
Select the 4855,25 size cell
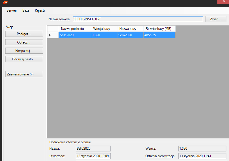coord(159,35)
